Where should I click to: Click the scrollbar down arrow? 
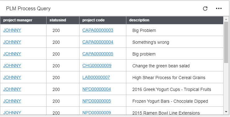click(226, 112)
